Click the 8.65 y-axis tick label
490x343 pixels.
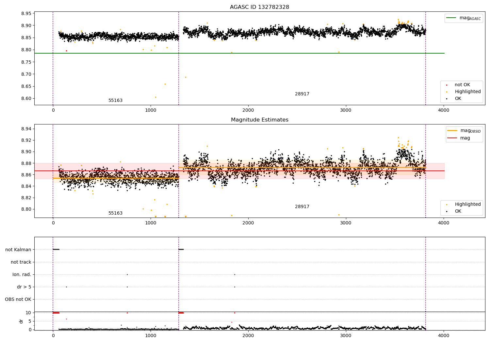[26, 87]
